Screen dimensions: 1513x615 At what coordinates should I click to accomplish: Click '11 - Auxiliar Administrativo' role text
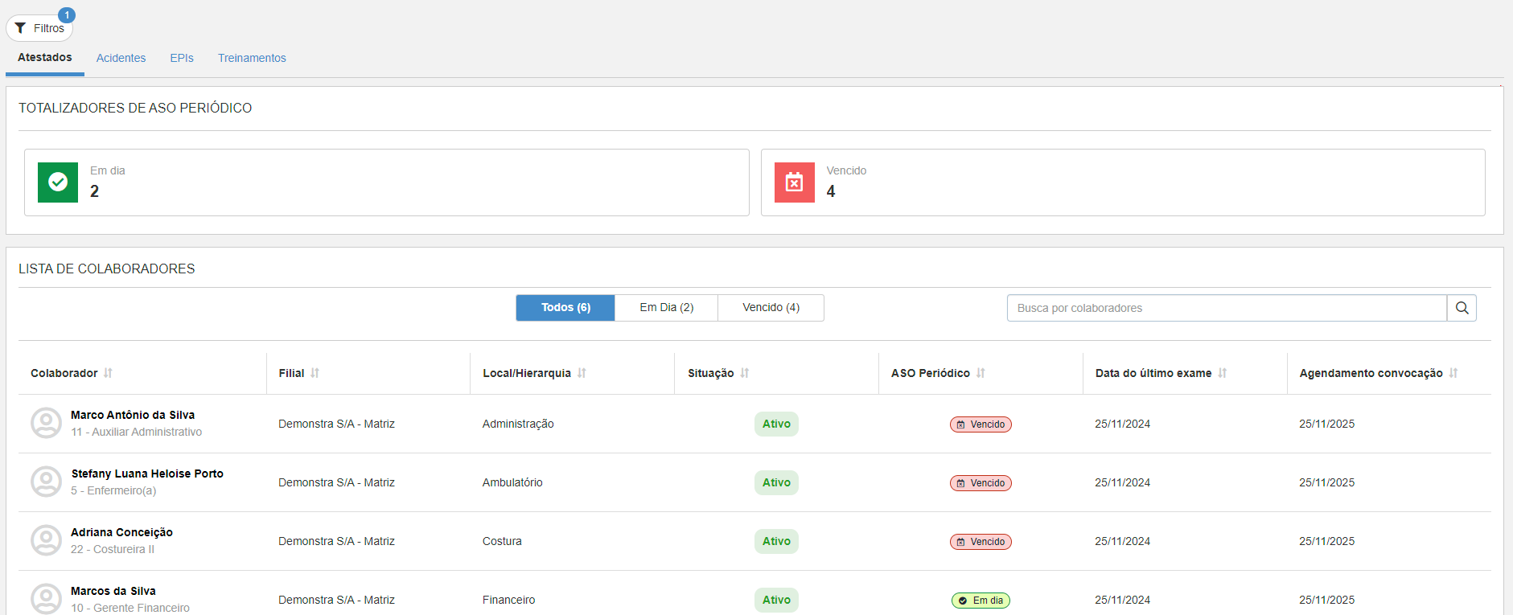[136, 432]
